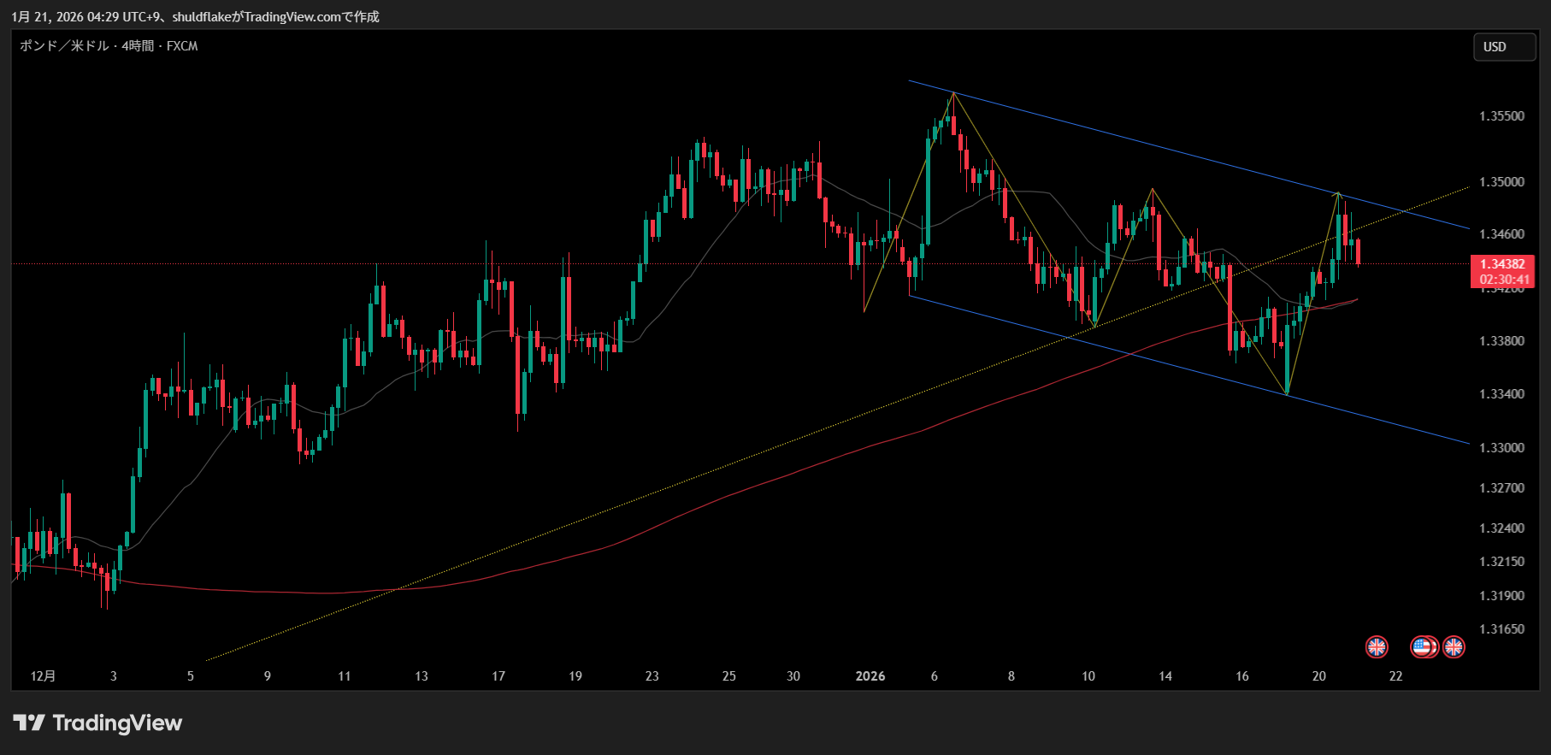The image size is (1551, 755).
Task: Open the USD currency selector
Action: pos(1504,47)
